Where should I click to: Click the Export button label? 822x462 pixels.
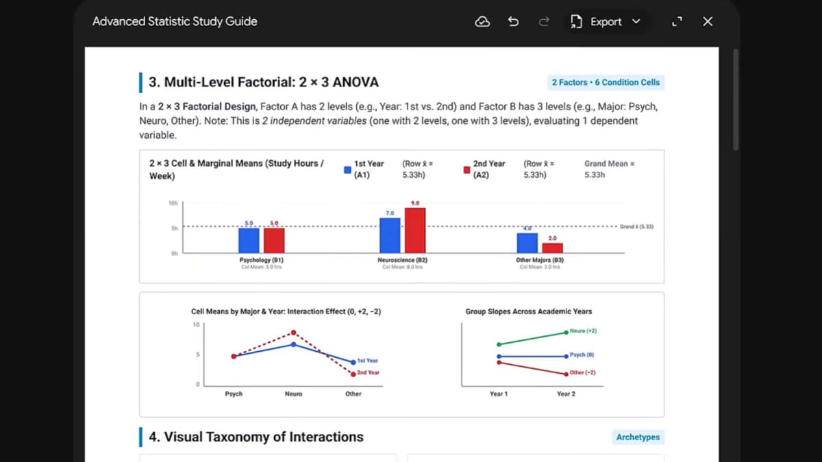pyautogui.click(x=606, y=22)
